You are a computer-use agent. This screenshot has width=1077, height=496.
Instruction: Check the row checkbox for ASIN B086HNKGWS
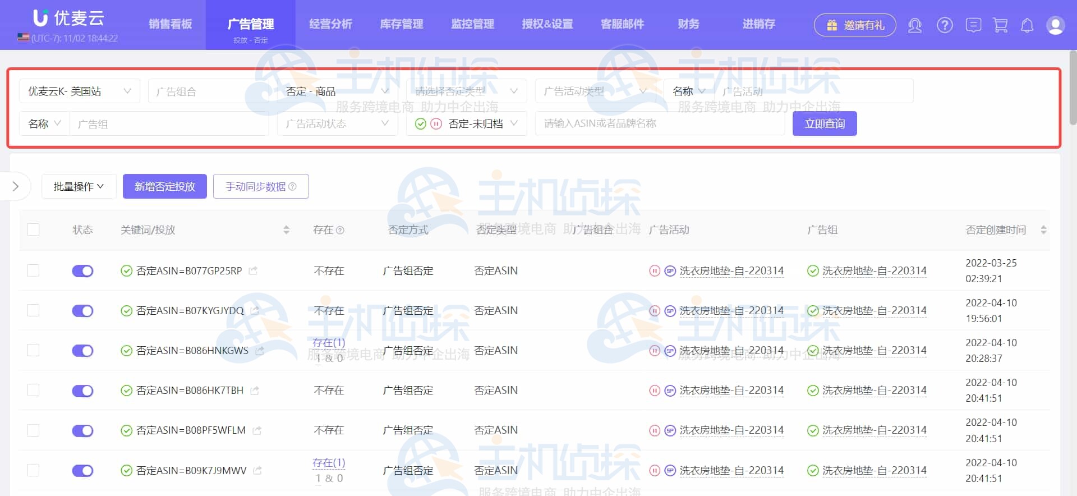pos(33,351)
